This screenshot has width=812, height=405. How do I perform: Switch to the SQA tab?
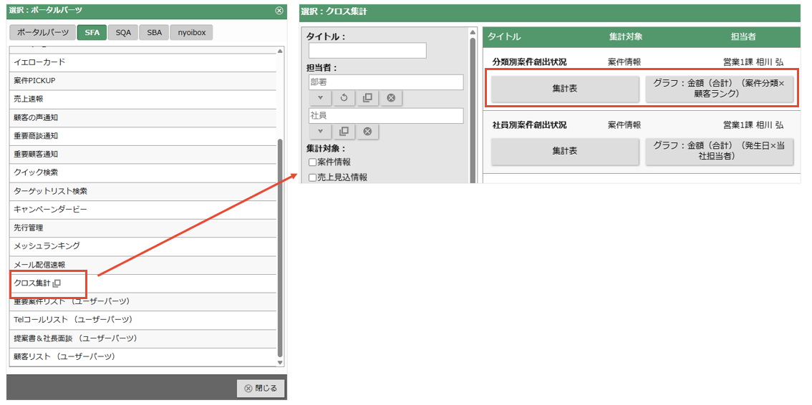(x=123, y=33)
